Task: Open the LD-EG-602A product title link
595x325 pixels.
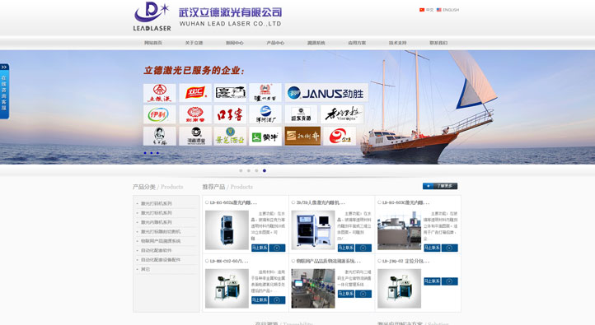Action: 233,202
